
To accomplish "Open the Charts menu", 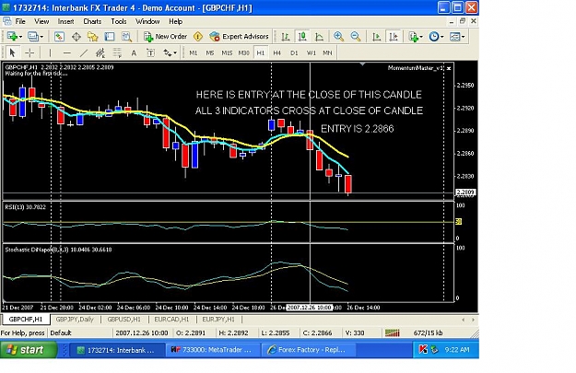I will [92, 22].
